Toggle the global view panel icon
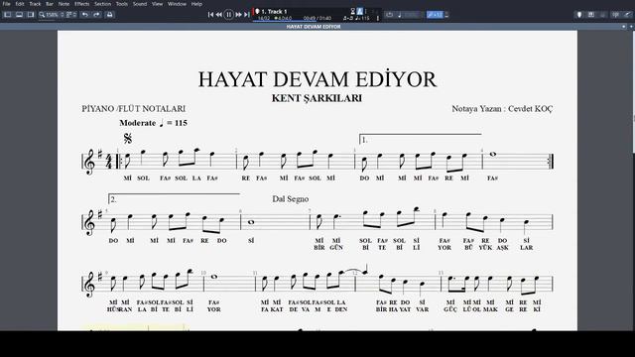Screen dimensions: 635x357 pyautogui.click(x=19, y=15)
